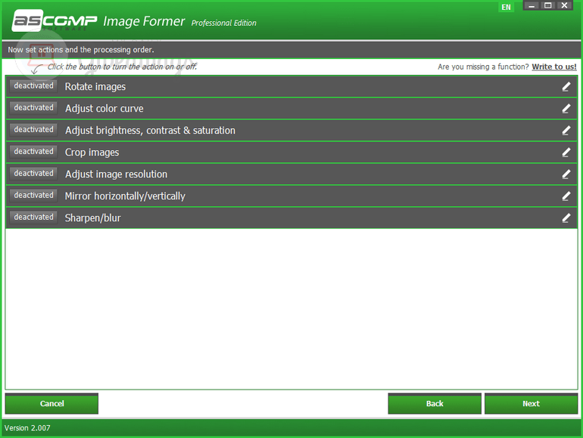This screenshot has width=583, height=438.
Task: Follow the 'Write to us!' link
Action: pos(554,67)
